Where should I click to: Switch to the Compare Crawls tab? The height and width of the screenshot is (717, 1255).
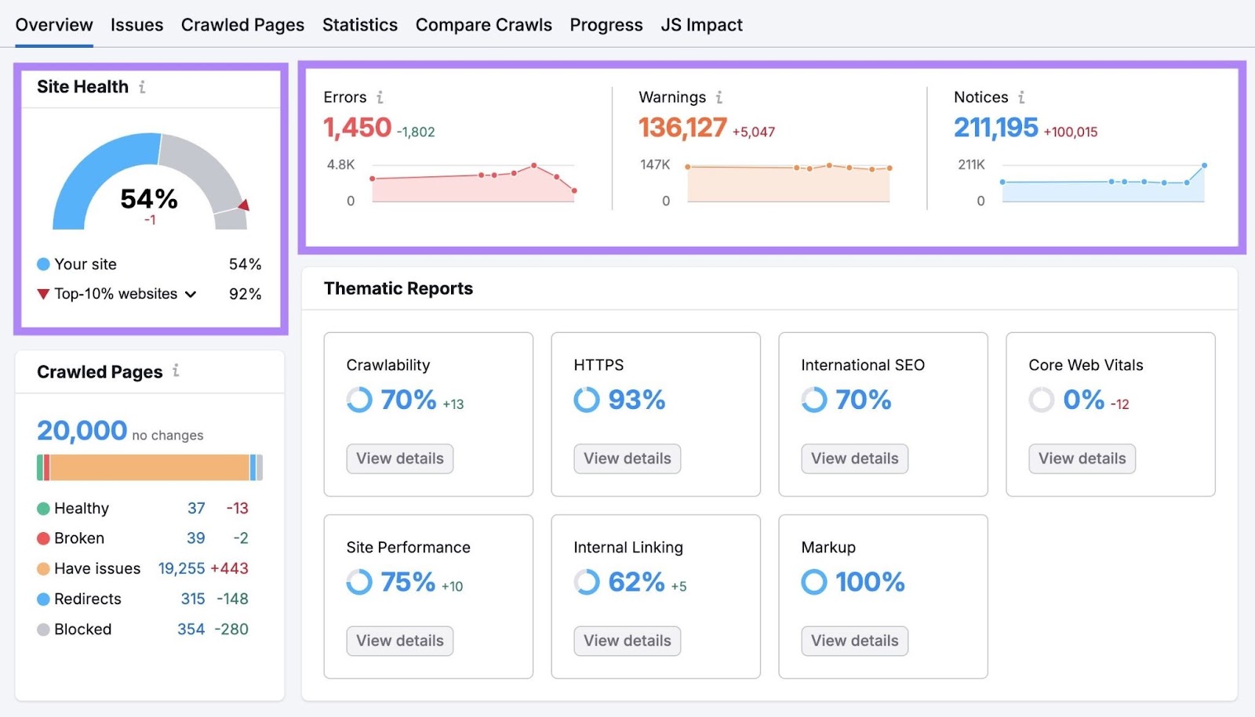pyautogui.click(x=483, y=24)
